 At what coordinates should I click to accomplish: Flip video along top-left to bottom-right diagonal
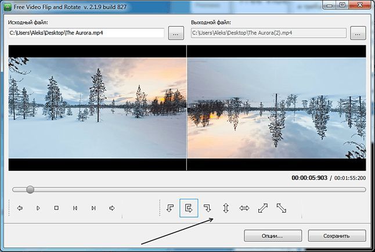(281, 208)
